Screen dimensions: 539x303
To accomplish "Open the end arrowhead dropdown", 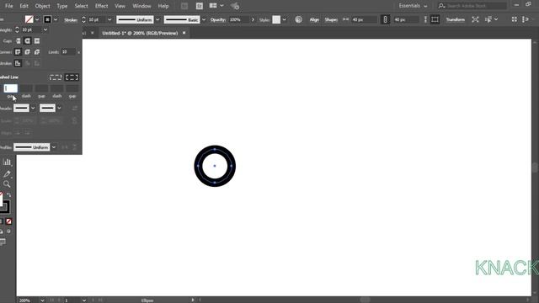I will click(x=59, y=109).
